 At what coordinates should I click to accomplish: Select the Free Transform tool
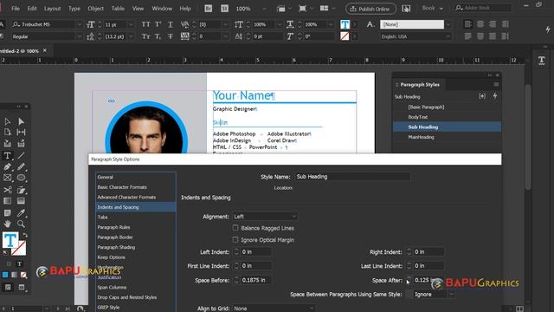[x=21, y=190]
